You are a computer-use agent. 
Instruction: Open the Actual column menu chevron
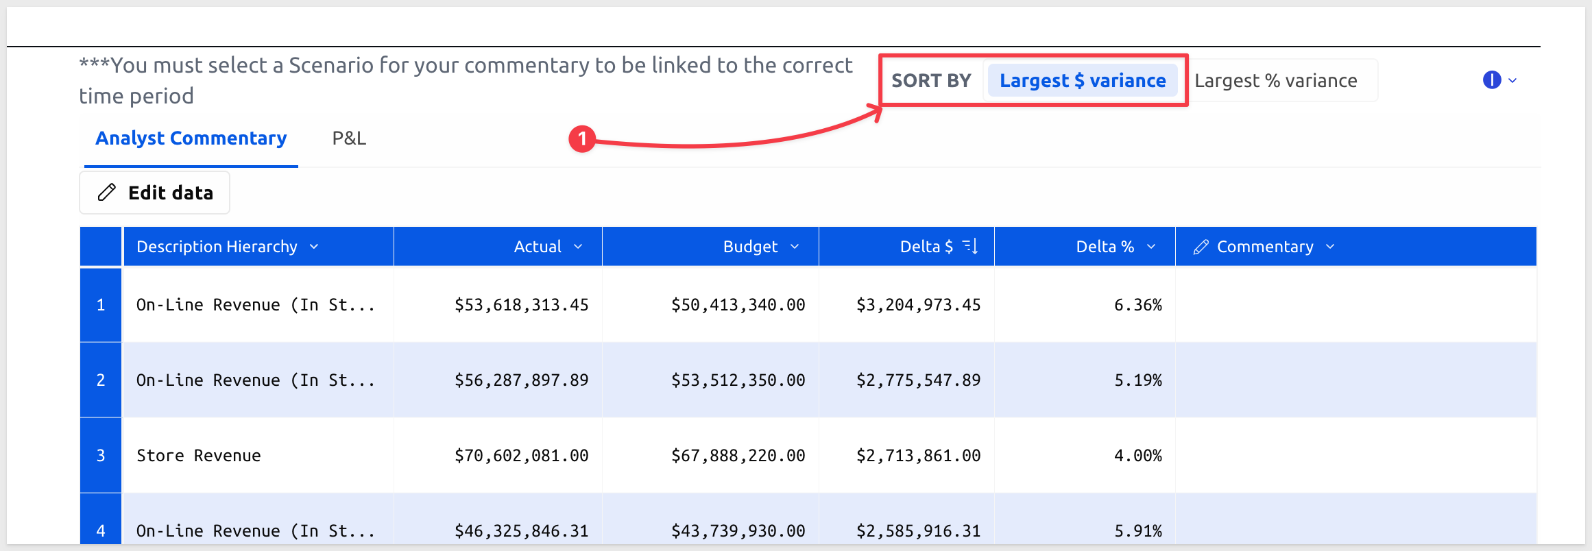pos(578,247)
